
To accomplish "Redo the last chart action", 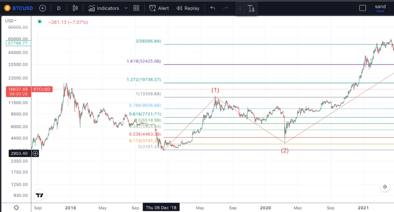I will pyautogui.click(x=226, y=8).
